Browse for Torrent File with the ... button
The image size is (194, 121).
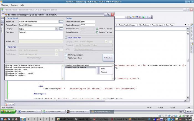pyautogui.click(x=61, y=22)
